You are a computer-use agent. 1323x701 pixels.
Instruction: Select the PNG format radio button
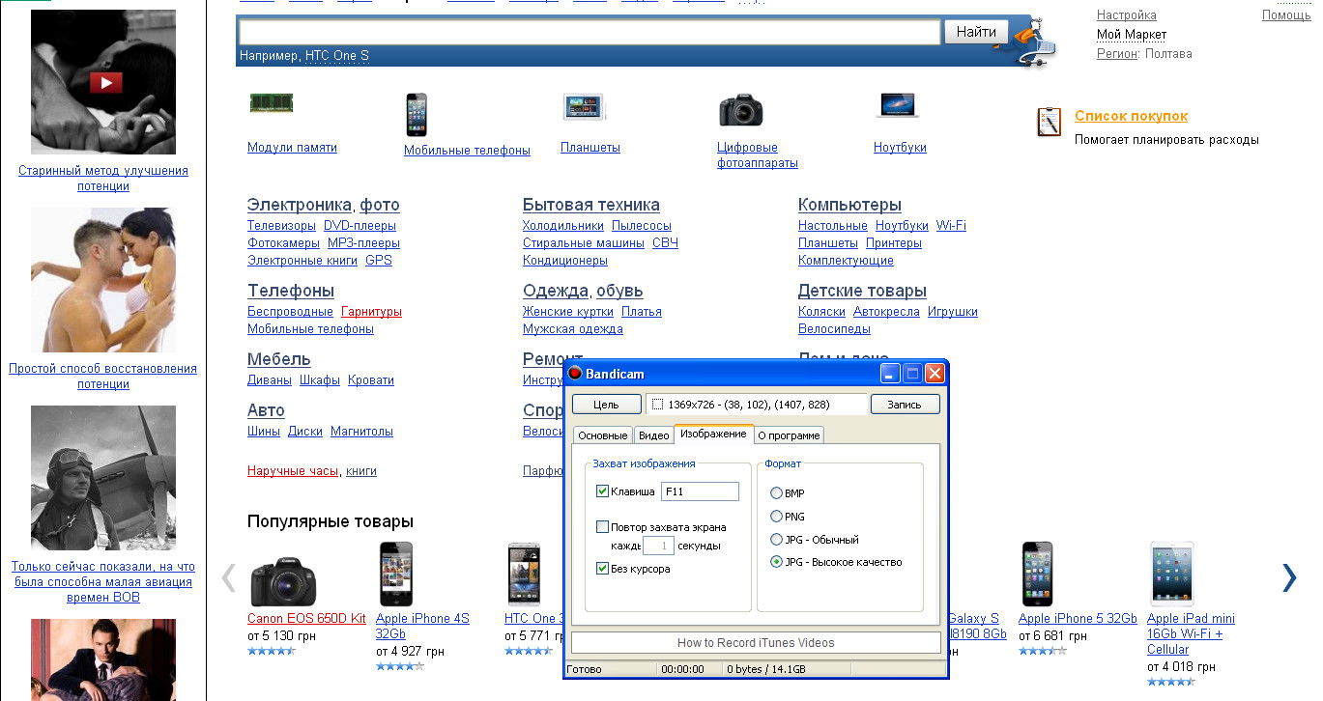tap(776, 517)
